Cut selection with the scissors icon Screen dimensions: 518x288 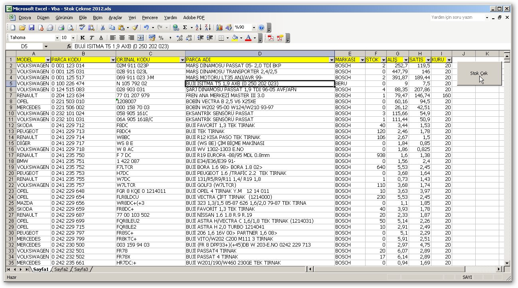(x=103, y=27)
